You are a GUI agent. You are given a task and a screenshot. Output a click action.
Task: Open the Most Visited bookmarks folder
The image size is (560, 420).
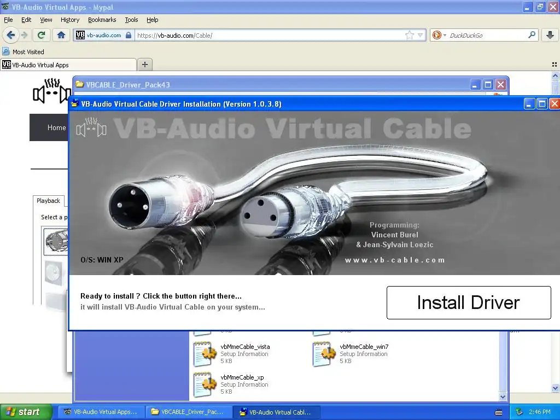click(x=23, y=52)
